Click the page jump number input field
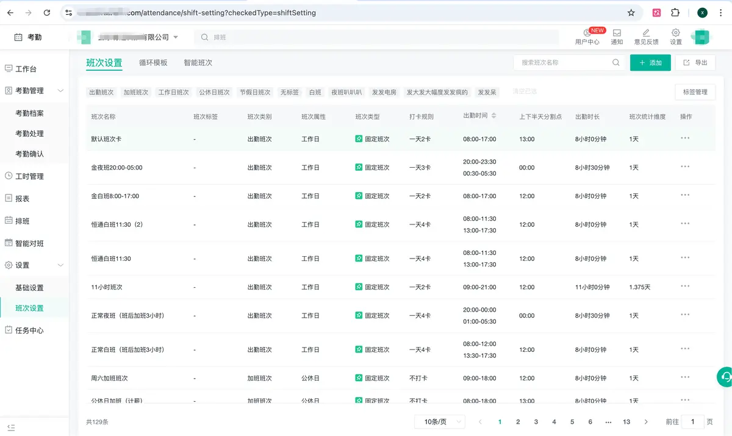The image size is (732, 436). 692,422
